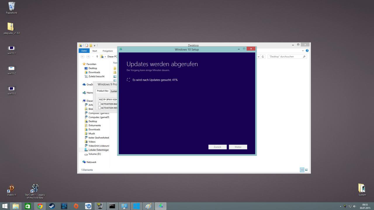This screenshot has width=374, height=210.
Task: Open the Papierkorb recycle bin icon
Action: (x=12, y=8)
